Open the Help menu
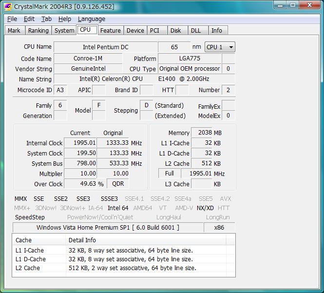This screenshot has height=293, width=324. 65,19
